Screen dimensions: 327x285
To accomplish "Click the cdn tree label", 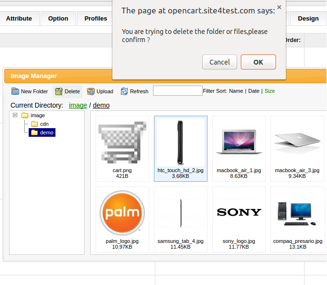I will pos(44,124).
